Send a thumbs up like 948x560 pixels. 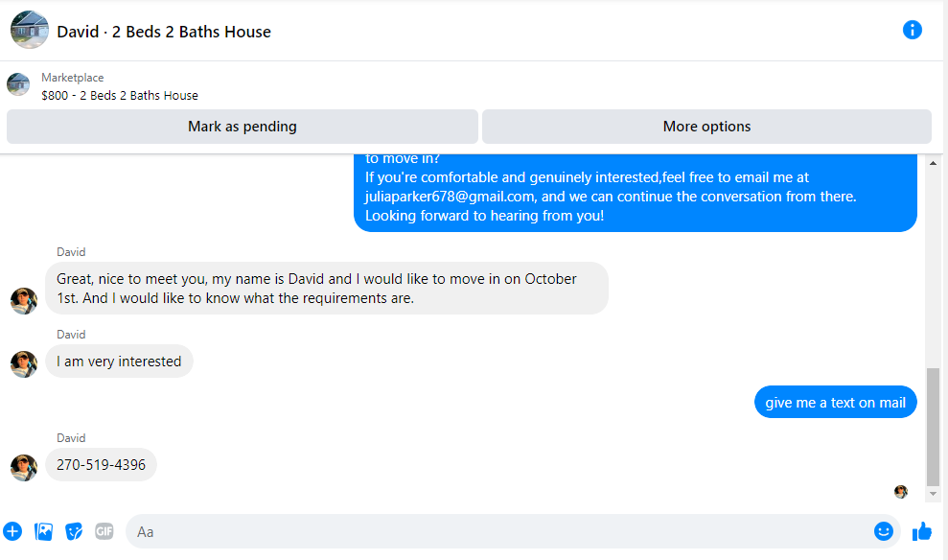[x=922, y=531]
